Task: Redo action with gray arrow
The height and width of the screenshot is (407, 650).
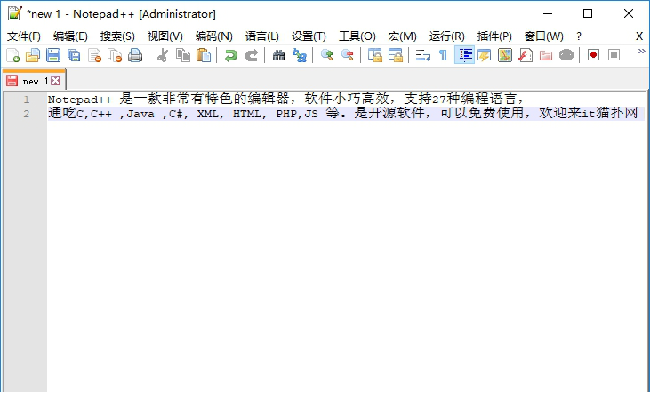Action: coord(252,55)
